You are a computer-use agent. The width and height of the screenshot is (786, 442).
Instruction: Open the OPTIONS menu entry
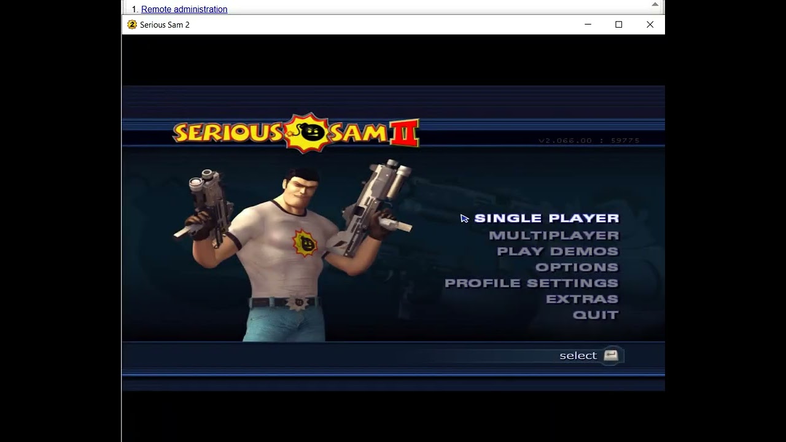pyautogui.click(x=577, y=267)
